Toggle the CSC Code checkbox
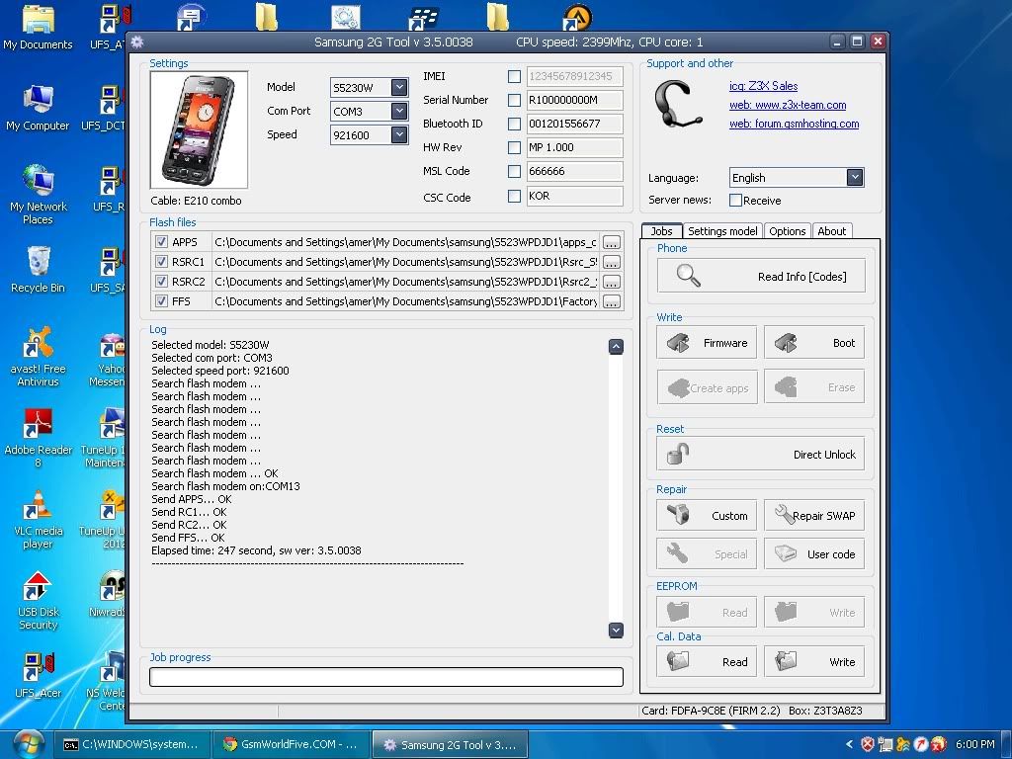This screenshot has width=1012, height=759. click(514, 197)
